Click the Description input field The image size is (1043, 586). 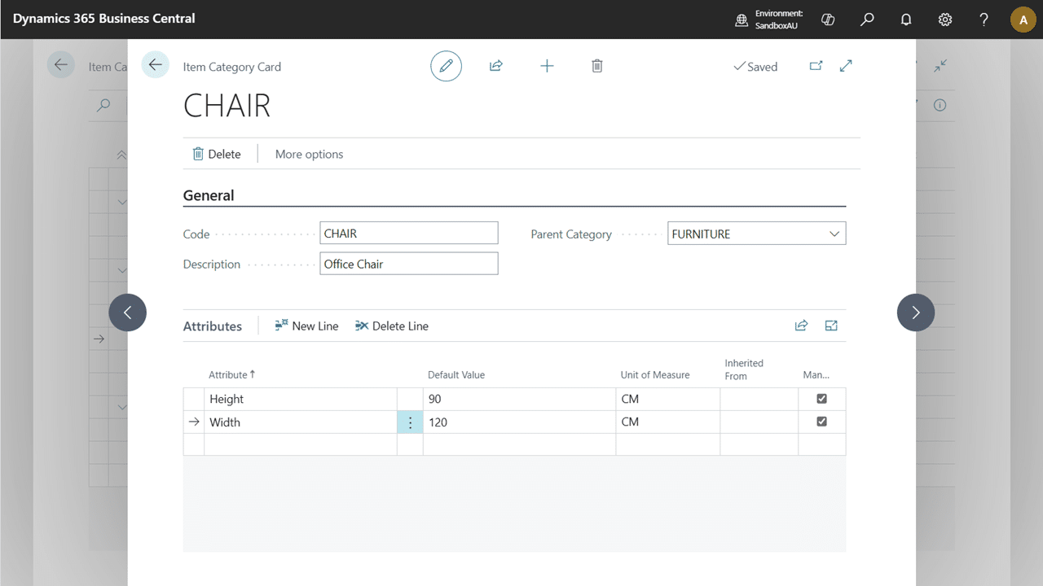(x=408, y=264)
